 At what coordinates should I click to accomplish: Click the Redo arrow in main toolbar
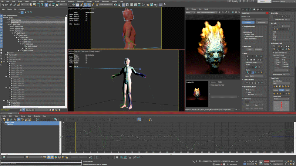(6, 5)
